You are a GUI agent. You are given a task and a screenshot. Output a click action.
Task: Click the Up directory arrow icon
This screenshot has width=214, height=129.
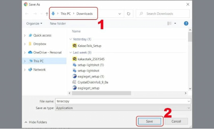(x=47, y=14)
